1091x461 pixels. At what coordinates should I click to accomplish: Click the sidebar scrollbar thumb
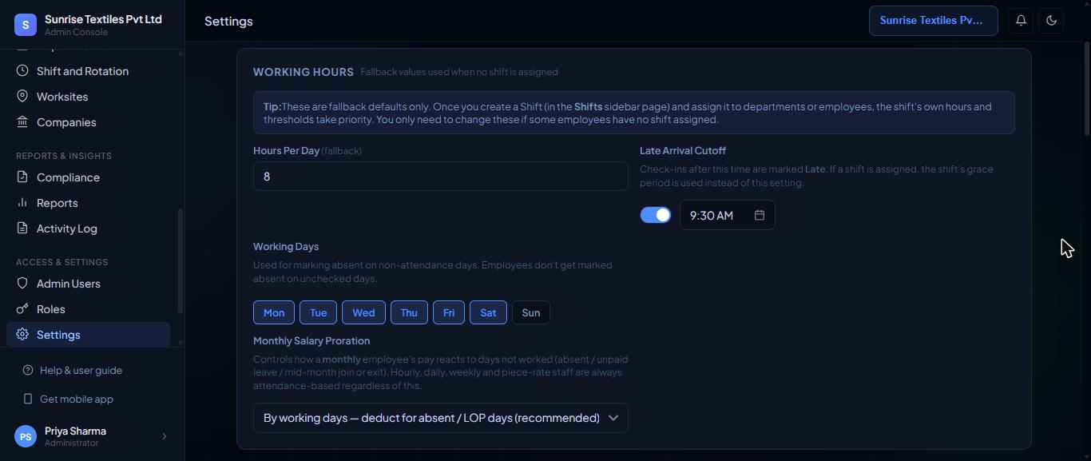(181, 261)
